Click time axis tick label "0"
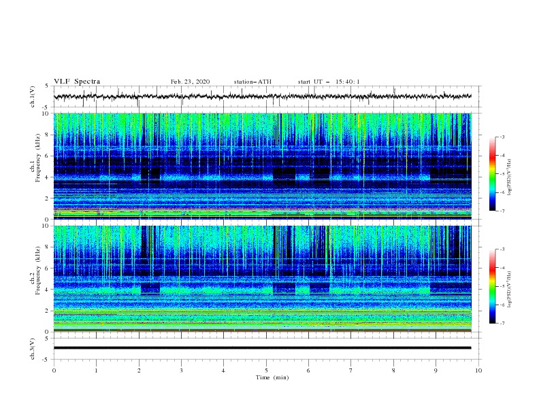This screenshot has height=416, width=539. click(54, 370)
